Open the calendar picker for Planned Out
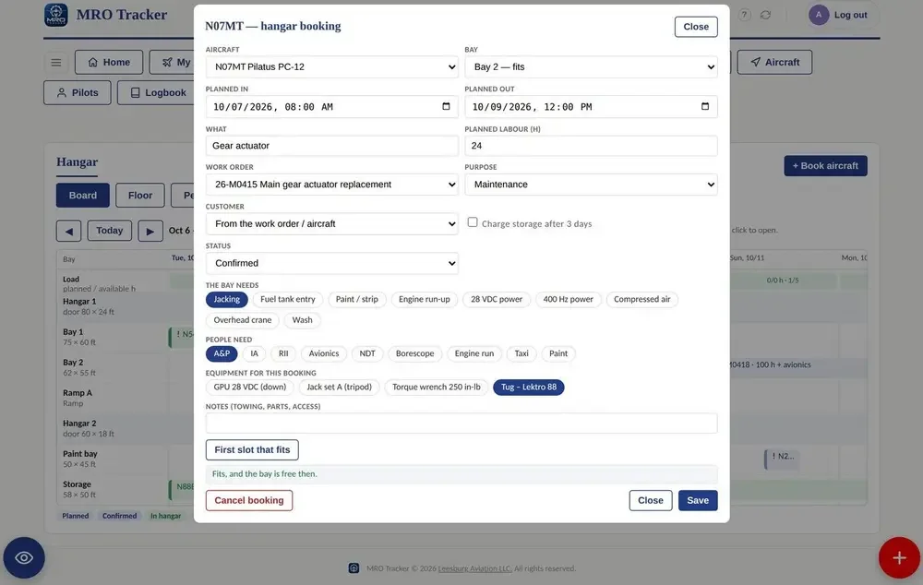Image resolution: width=923 pixels, height=585 pixels. click(705, 106)
